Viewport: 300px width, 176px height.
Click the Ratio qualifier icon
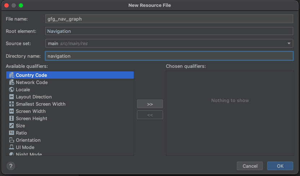coord(12,133)
